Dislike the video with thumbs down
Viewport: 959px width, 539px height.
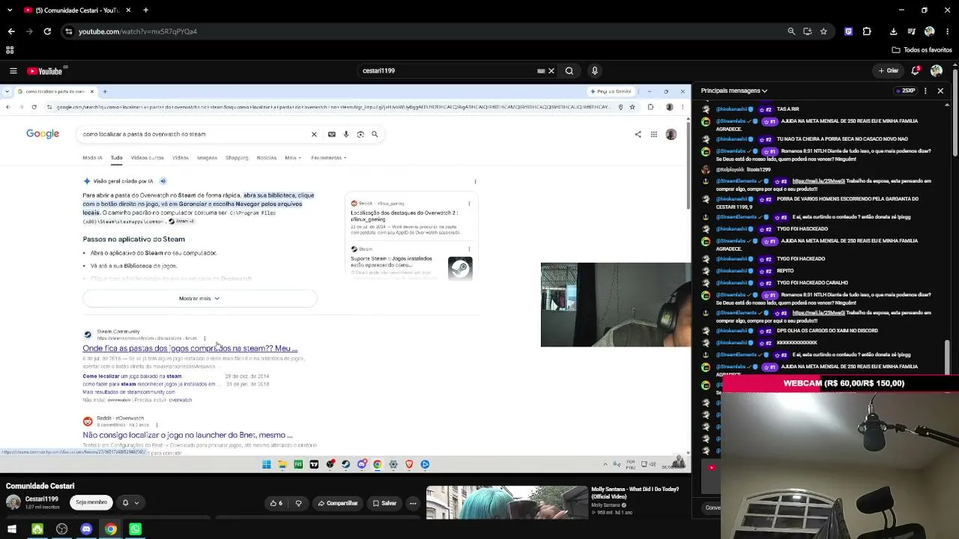click(x=298, y=503)
